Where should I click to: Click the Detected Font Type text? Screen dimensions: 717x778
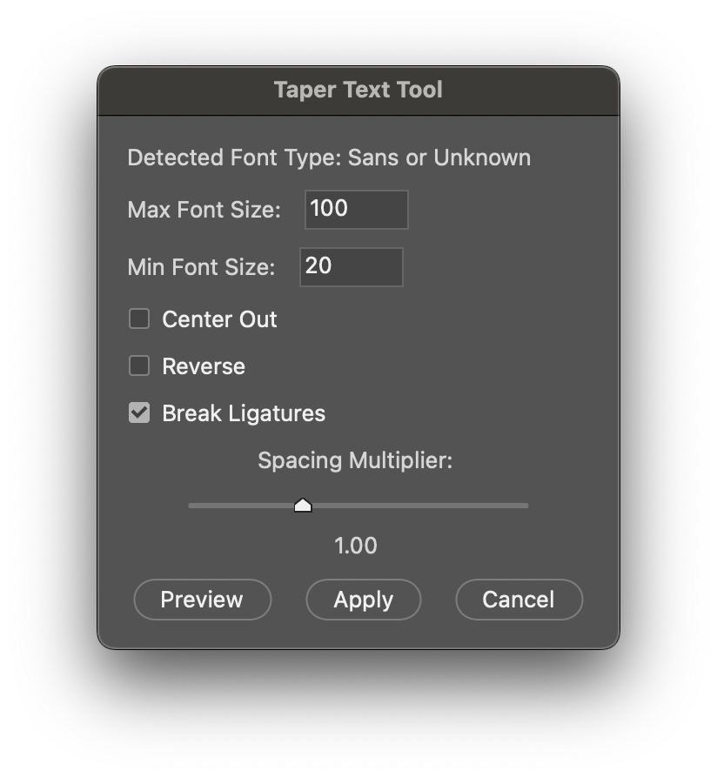(329, 158)
